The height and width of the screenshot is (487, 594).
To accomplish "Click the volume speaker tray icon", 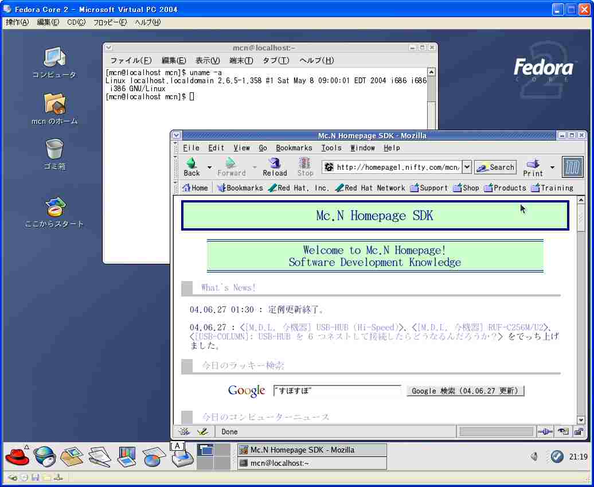I will coord(534,457).
